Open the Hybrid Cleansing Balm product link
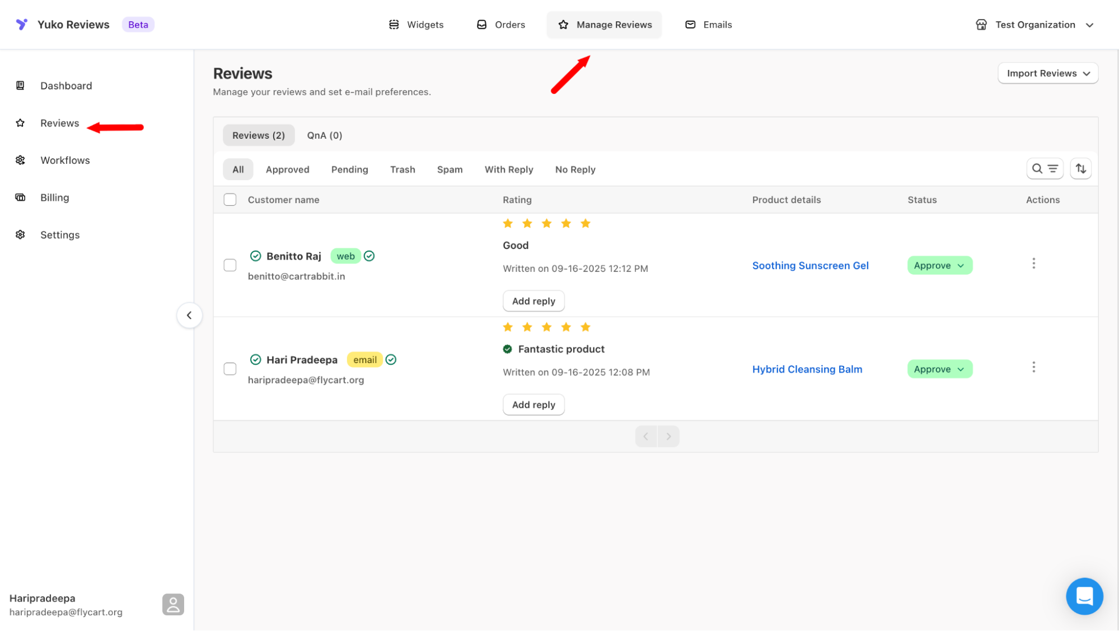The height and width of the screenshot is (631, 1119). (x=807, y=369)
